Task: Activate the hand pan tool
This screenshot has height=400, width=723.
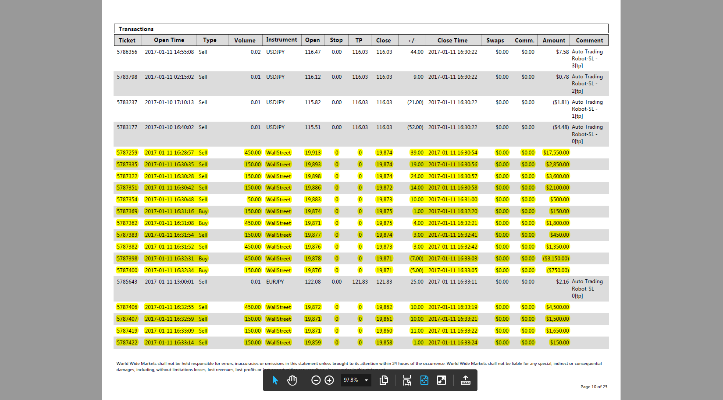Action: [292, 380]
